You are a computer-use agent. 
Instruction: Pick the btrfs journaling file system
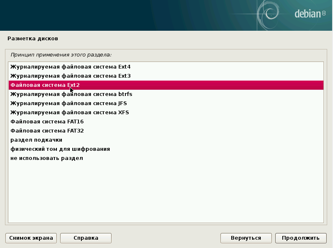point(71,94)
